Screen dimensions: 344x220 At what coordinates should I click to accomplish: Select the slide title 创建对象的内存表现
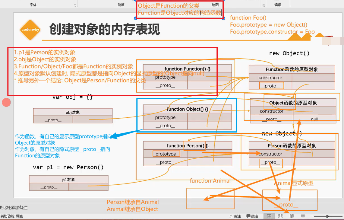click(105, 29)
